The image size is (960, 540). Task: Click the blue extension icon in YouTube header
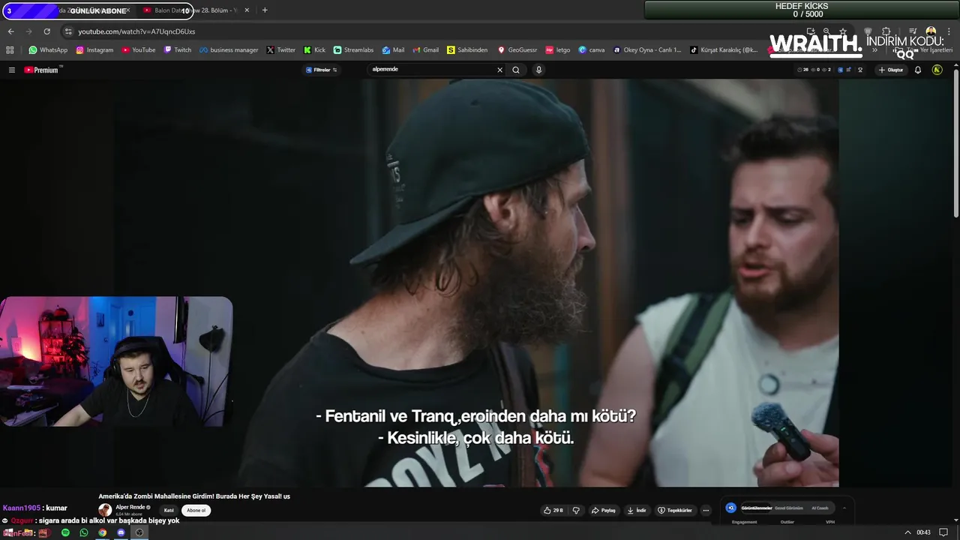pyautogui.click(x=840, y=70)
